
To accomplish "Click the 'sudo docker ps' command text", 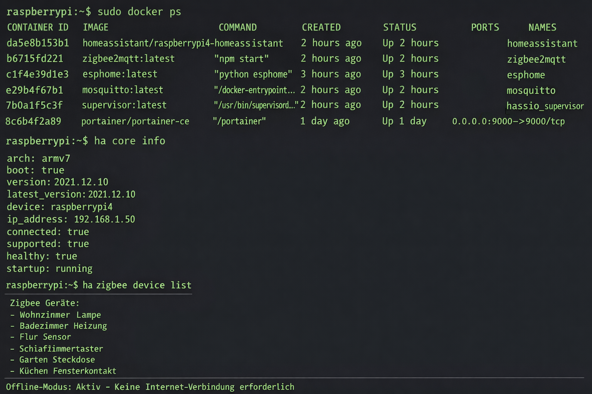I will (139, 12).
